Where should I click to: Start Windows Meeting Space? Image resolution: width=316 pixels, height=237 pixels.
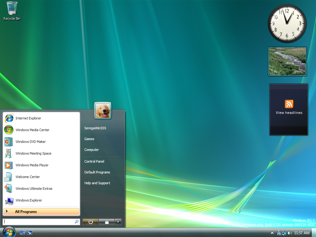click(x=33, y=153)
